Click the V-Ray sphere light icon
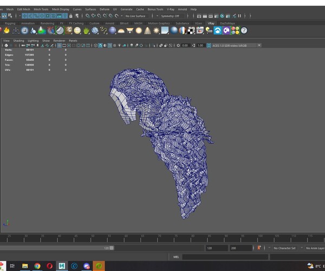This screenshot has height=271, width=325. click(x=139, y=30)
